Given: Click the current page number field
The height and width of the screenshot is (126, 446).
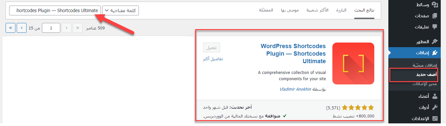Looking at the screenshot, I should click(51, 28).
